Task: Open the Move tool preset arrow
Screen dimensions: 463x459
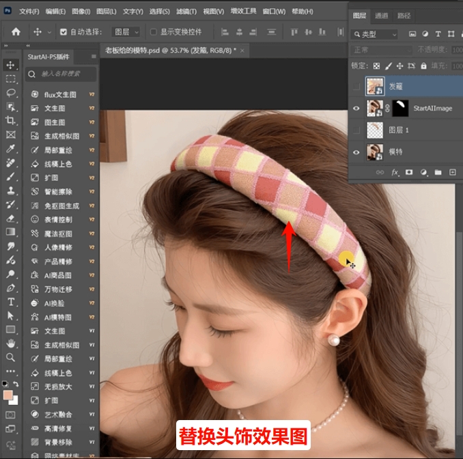Action: point(49,32)
